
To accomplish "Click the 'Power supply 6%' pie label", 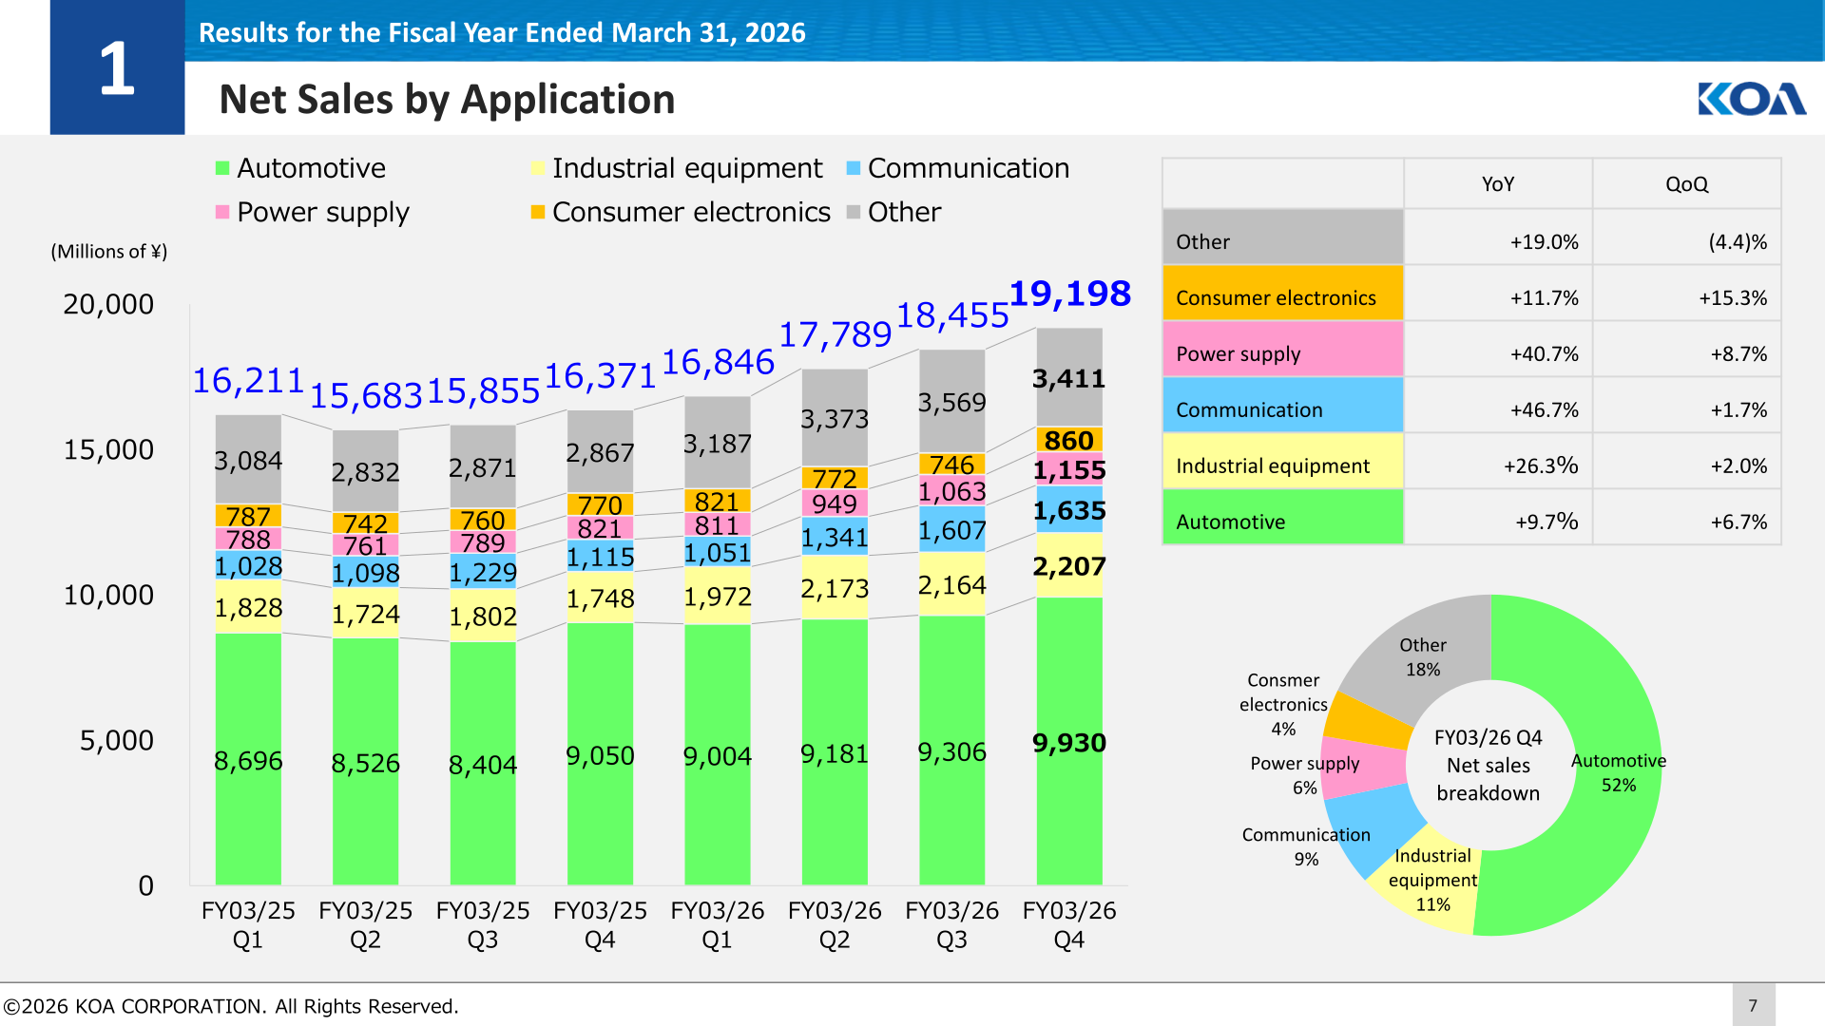I will [1304, 775].
